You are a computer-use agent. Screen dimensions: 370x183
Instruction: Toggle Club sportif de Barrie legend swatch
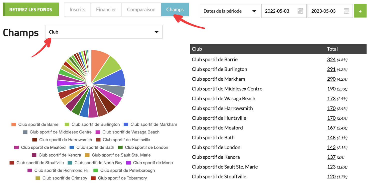tap(14, 124)
